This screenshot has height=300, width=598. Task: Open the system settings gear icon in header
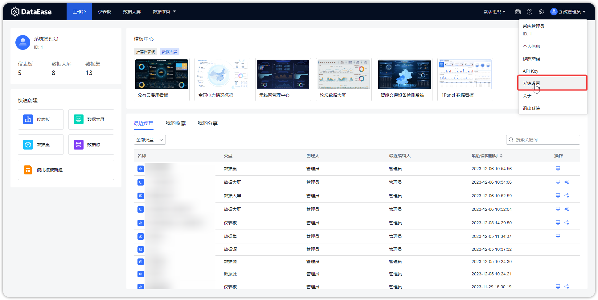click(x=541, y=11)
